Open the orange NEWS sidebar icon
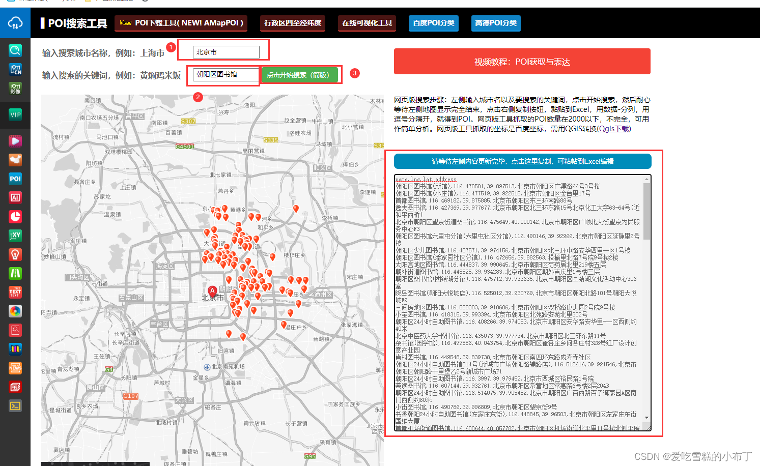 coord(15,368)
